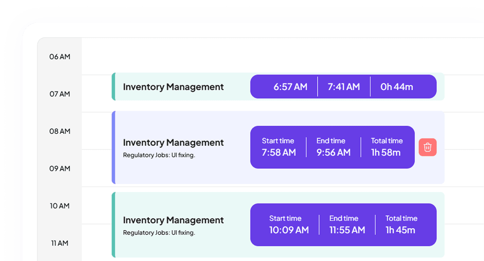Click the 0h 44m total duration
Image resolution: width=484 pixels, height=261 pixels.
coord(397,87)
